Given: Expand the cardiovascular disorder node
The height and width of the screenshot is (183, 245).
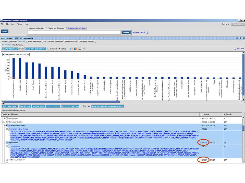Looking at the screenshot, I should (5, 160).
